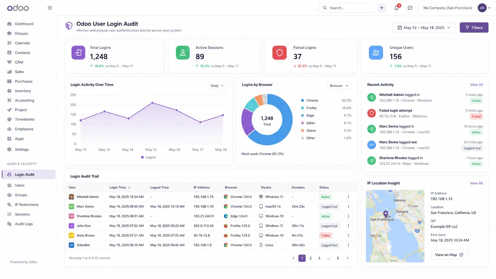Click the OdooBot avatar in audit trail
This screenshot has width=496, height=279.
tap(72, 245)
